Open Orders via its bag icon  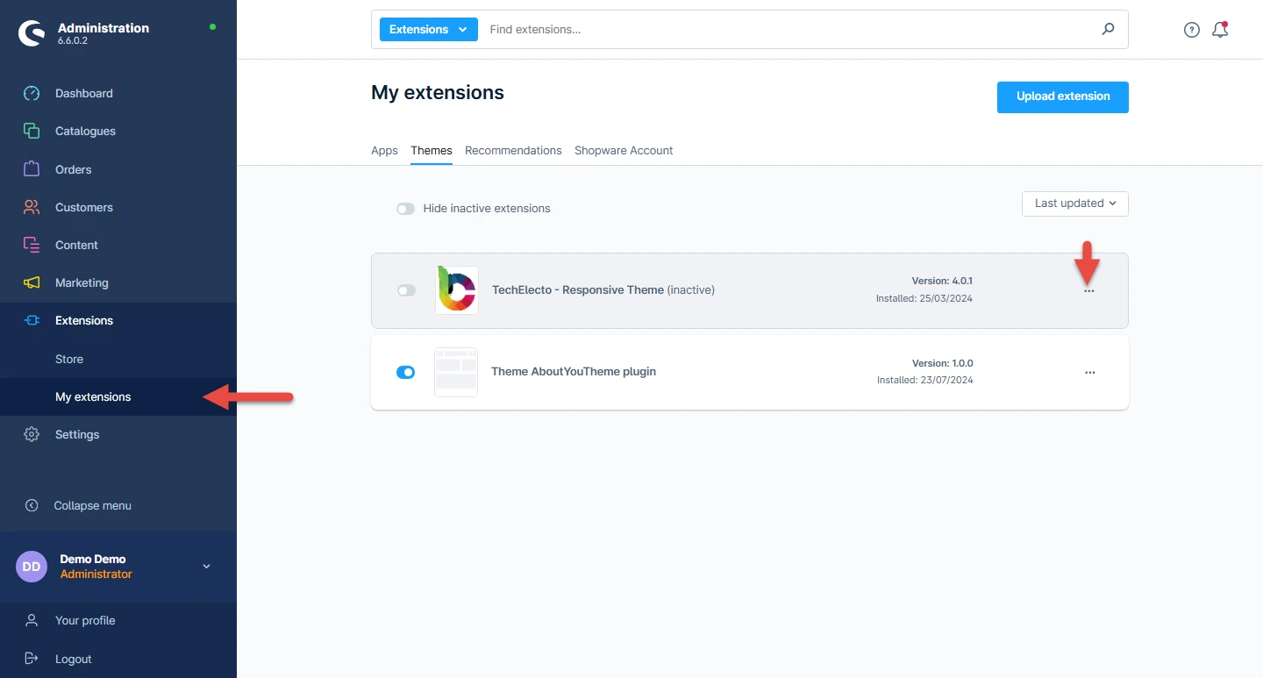tap(32, 169)
